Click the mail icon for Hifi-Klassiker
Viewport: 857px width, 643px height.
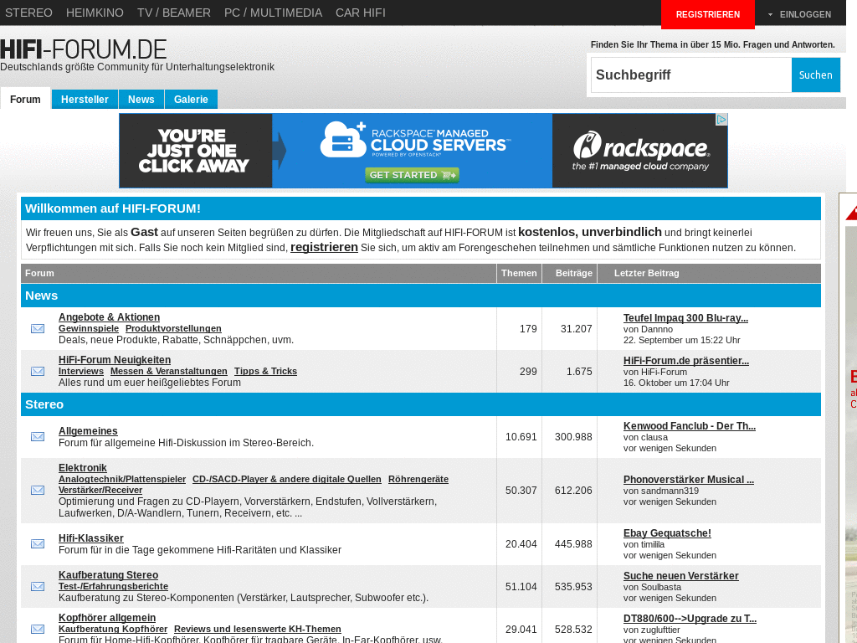[x=37, y=543]
